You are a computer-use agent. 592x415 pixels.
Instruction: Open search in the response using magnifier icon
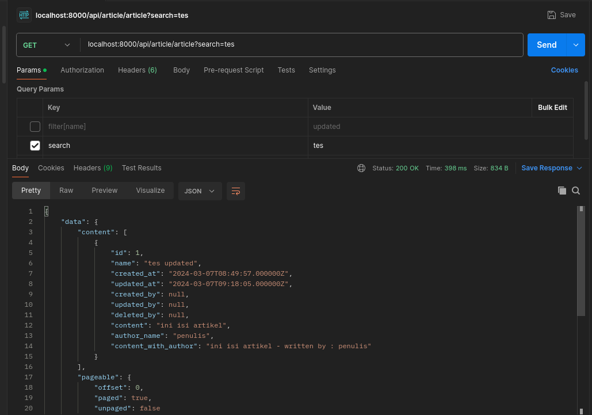click(576, 191)
